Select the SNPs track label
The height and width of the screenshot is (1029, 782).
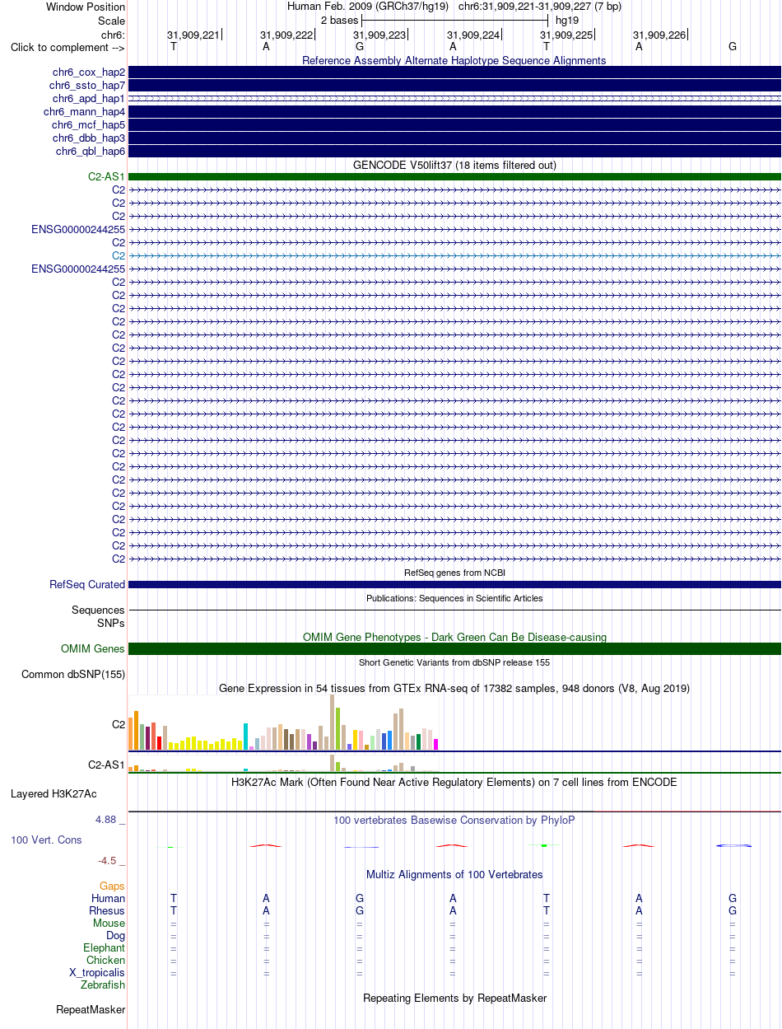pos(111,624)
